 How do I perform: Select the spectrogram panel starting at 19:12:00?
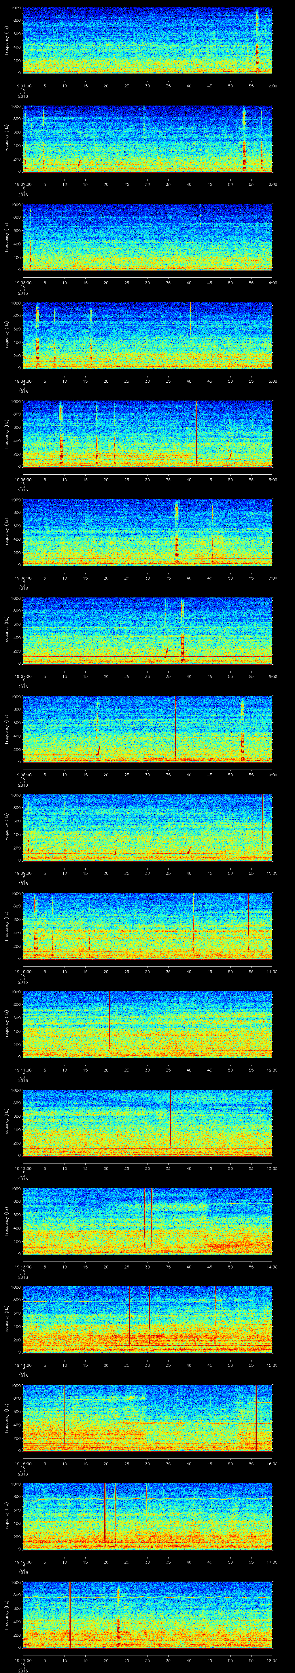coord(148,1123)
